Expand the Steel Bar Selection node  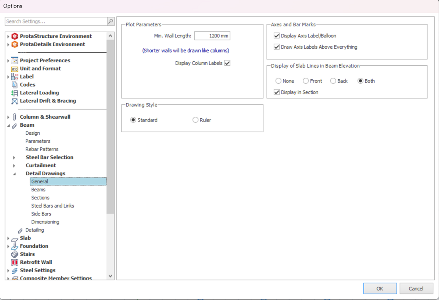point(14,157)
